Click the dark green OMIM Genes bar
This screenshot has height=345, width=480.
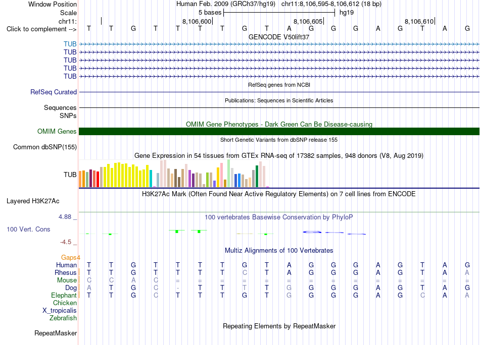point(279,132)
